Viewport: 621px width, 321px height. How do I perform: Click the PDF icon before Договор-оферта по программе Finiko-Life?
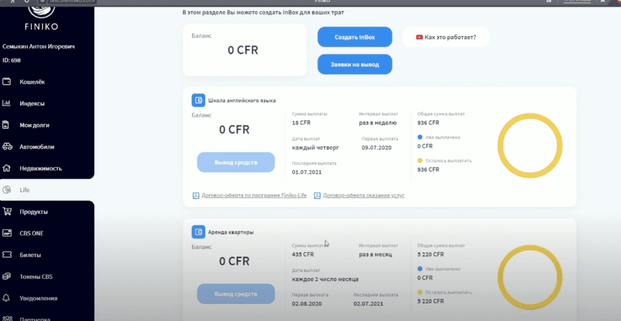point(196,195)
